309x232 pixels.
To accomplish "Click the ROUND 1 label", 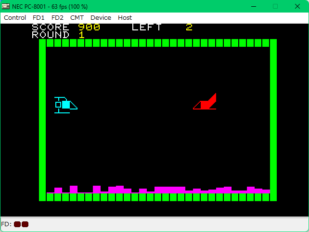I will [x=58, y=35].
